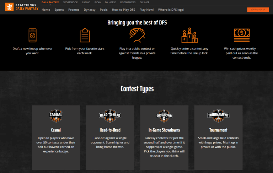
Task: Click 'Small and large field contests' description
Action: click(218, 142)
